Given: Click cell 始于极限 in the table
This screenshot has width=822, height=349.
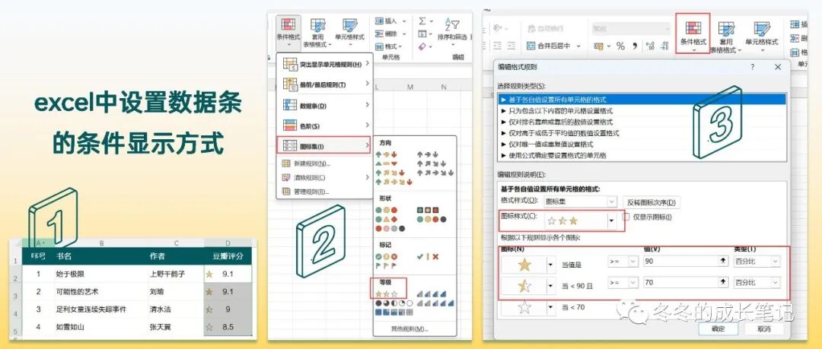Looking at the screenshot, I should point(99,274).
